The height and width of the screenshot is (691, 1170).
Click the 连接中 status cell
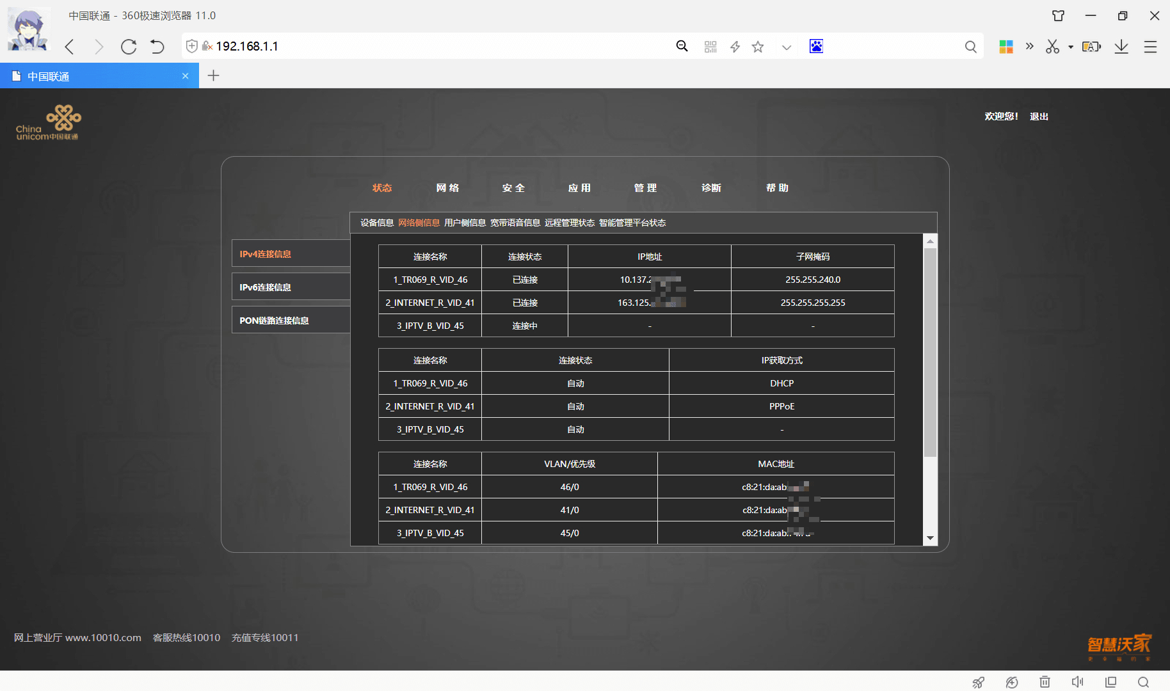click(x=525, y=326)
